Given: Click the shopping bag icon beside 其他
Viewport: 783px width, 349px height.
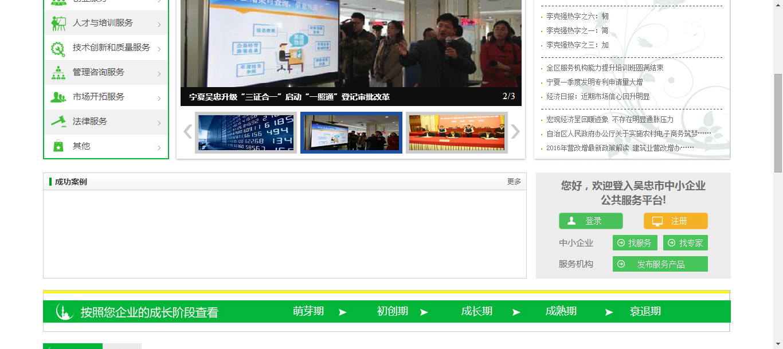Looking at the screenshot, I should [58, 146].
